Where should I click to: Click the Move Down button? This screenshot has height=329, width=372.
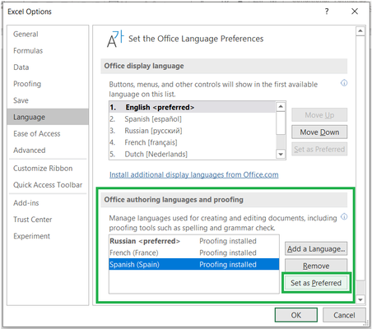click(319, 132)
